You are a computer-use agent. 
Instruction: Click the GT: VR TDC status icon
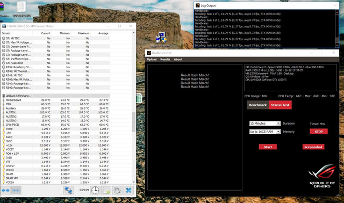(x=4, y=38)
